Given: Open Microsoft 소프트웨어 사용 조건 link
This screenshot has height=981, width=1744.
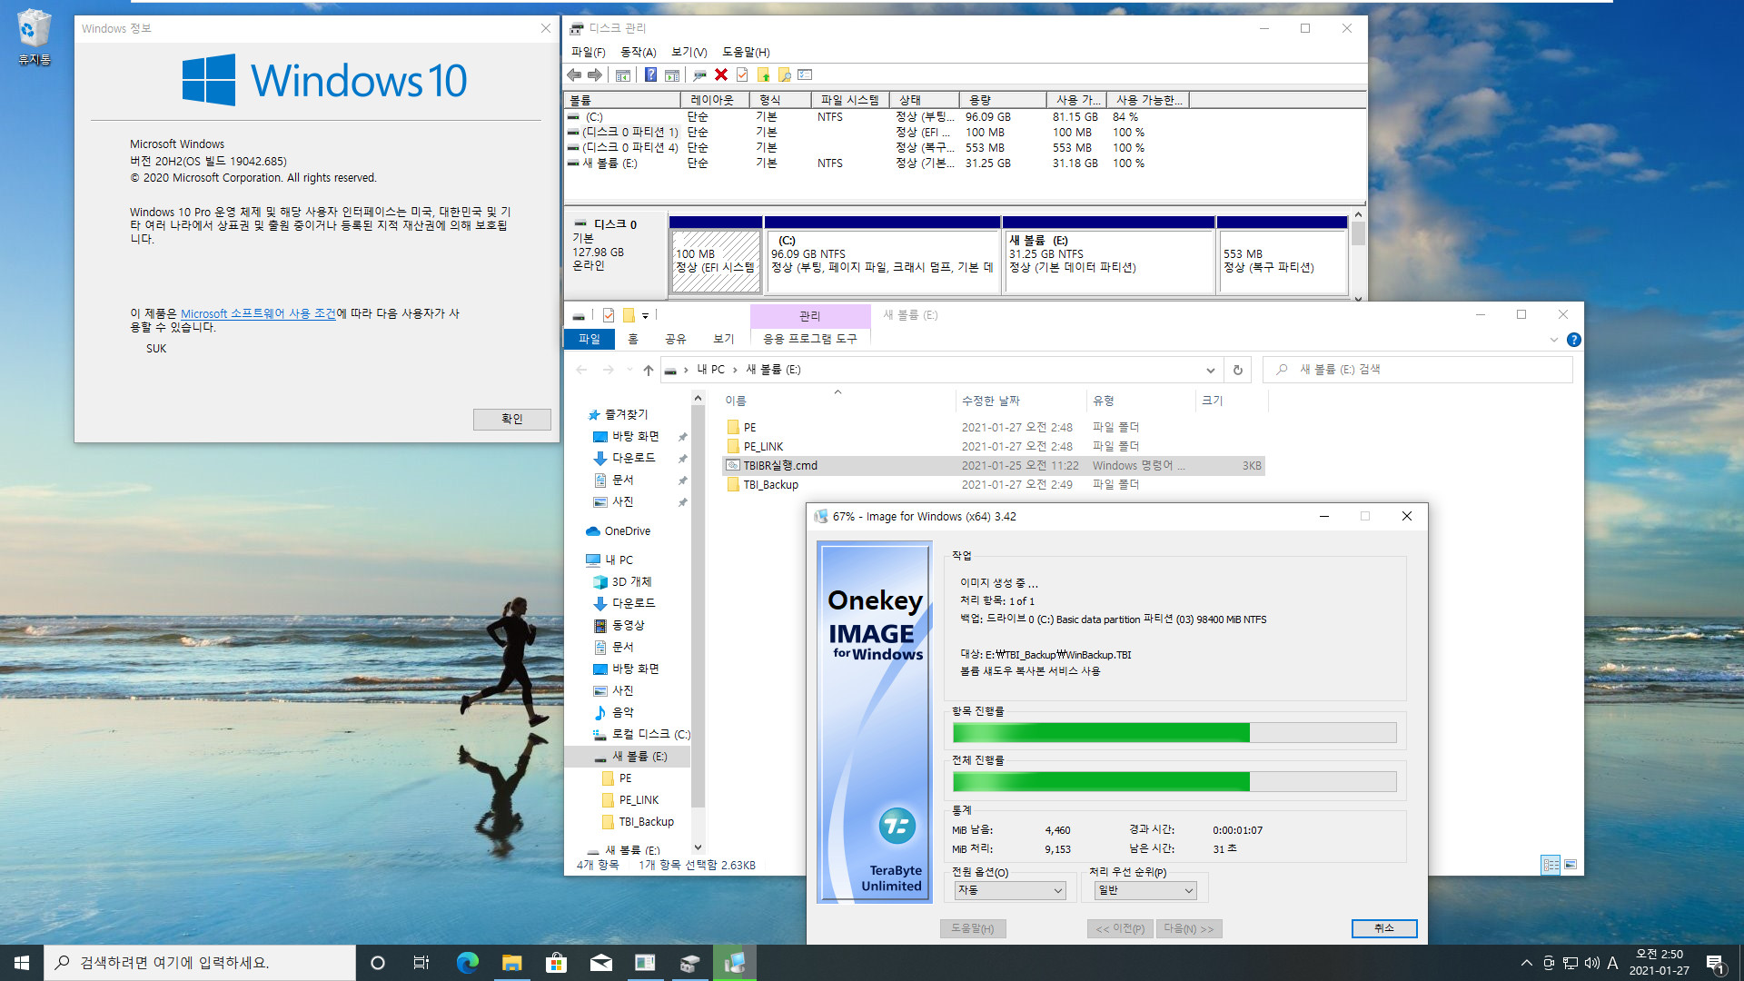Looking at the screenshot, I should (258, 313).
